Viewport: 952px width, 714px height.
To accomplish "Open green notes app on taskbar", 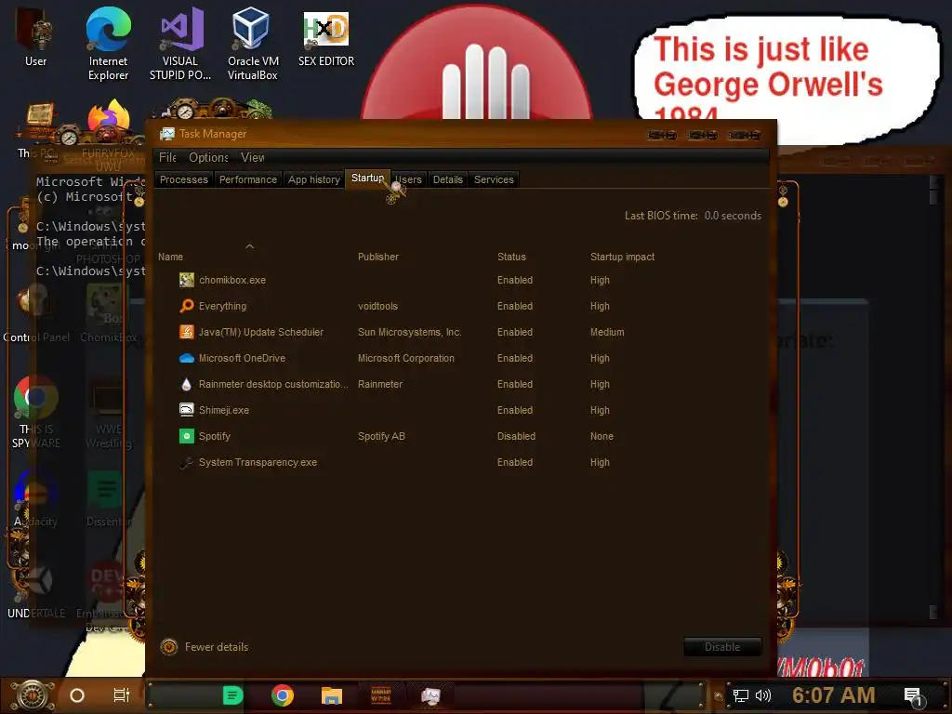I will point(232,695).
